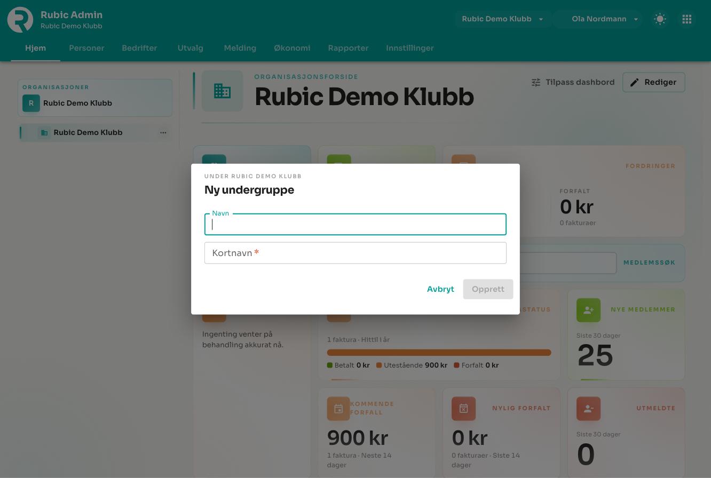
Task: Click the '25' new members value
Action: 595,356
